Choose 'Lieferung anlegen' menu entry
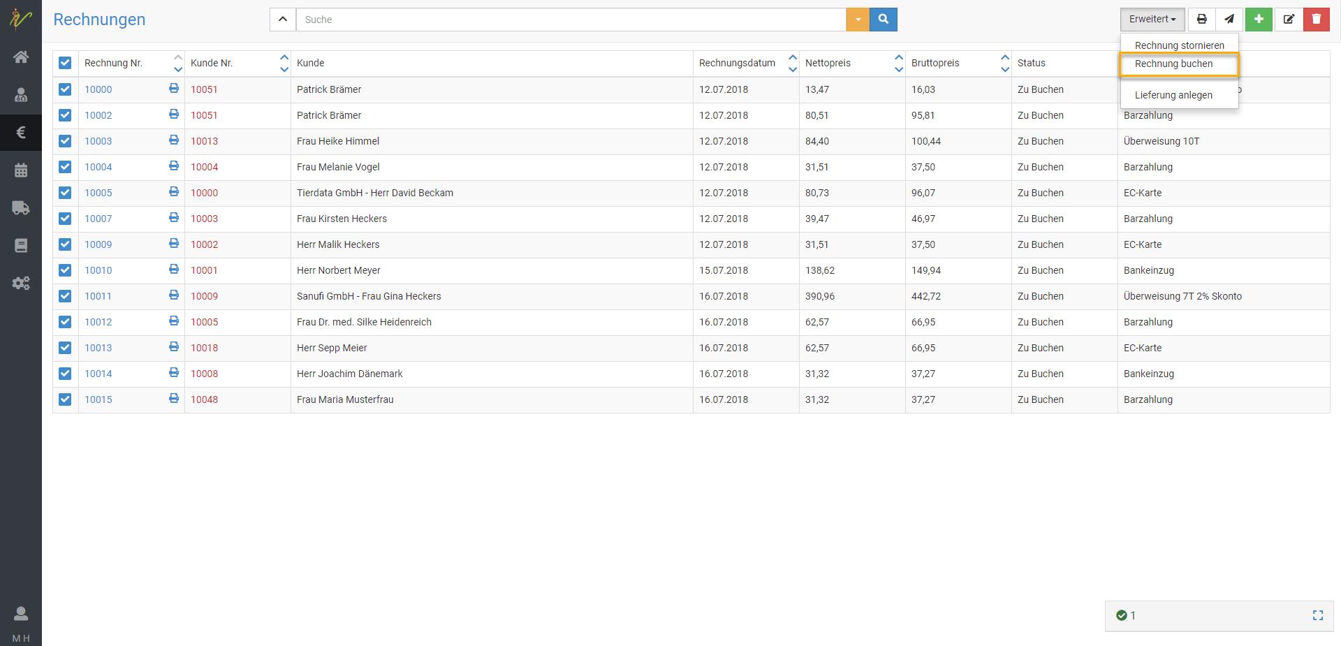Viewport: 1341px width, 646px height. 1173,95
